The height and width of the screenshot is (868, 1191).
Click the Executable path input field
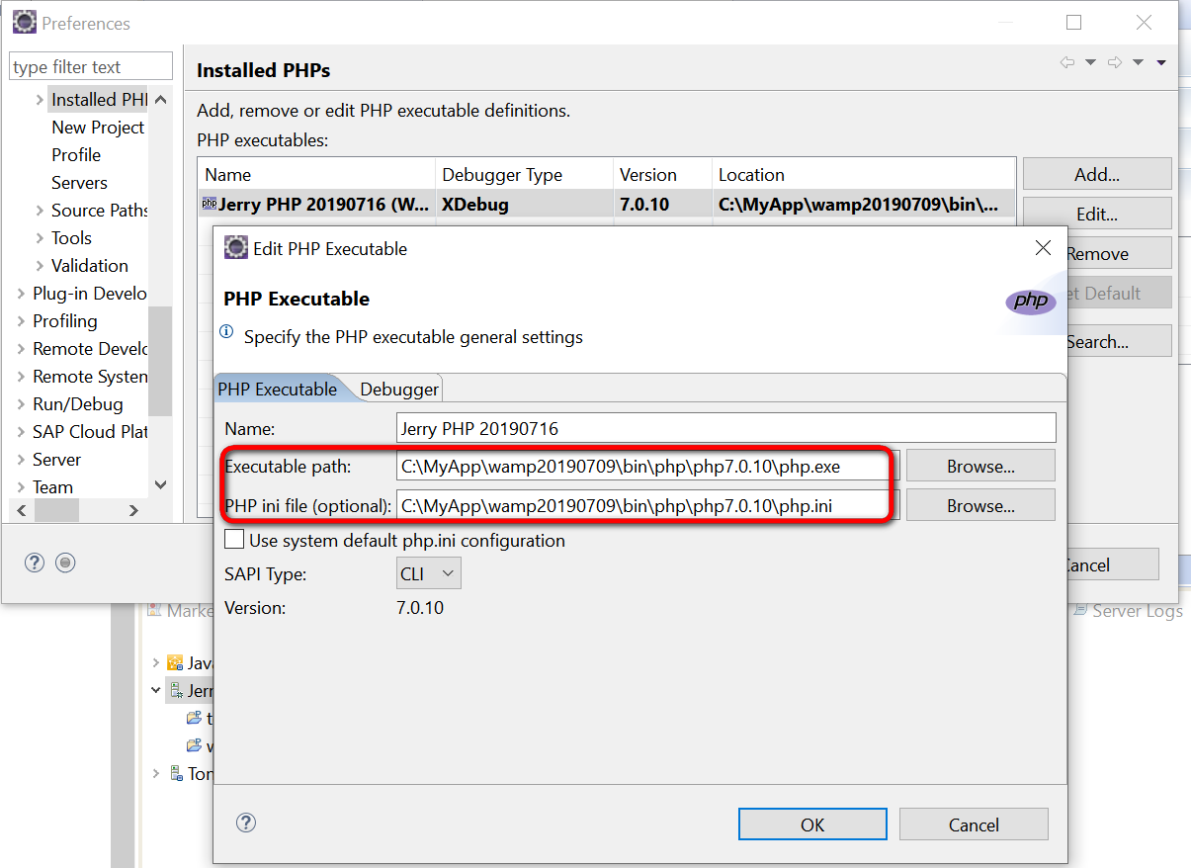pyautogui.click(x=647, y=466)
